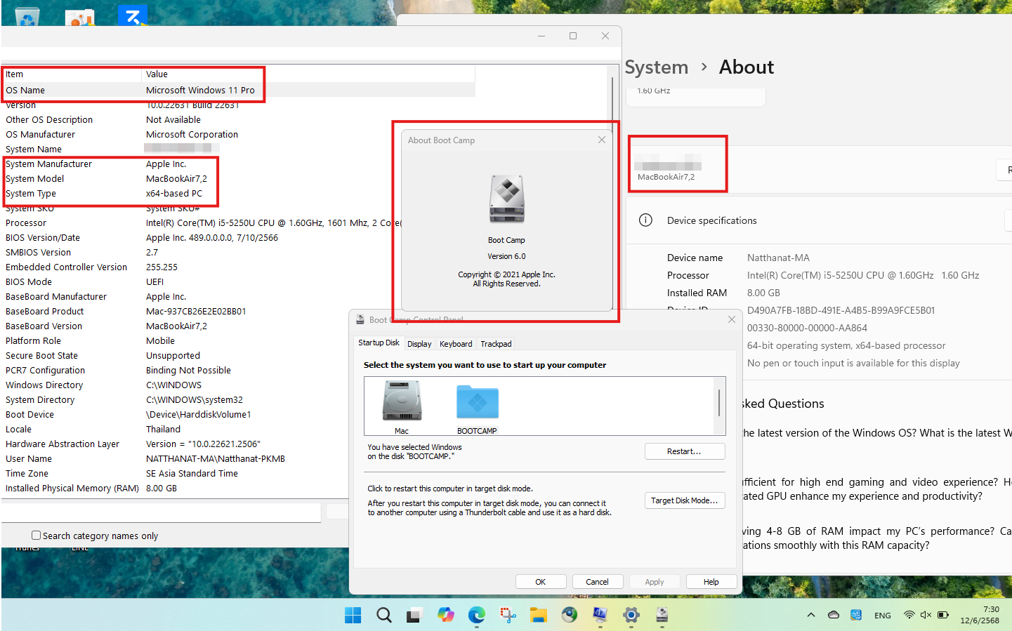The image size is (1012, 631).
Task: Go back to System in Settings breadcrumb
Action: 657,67
